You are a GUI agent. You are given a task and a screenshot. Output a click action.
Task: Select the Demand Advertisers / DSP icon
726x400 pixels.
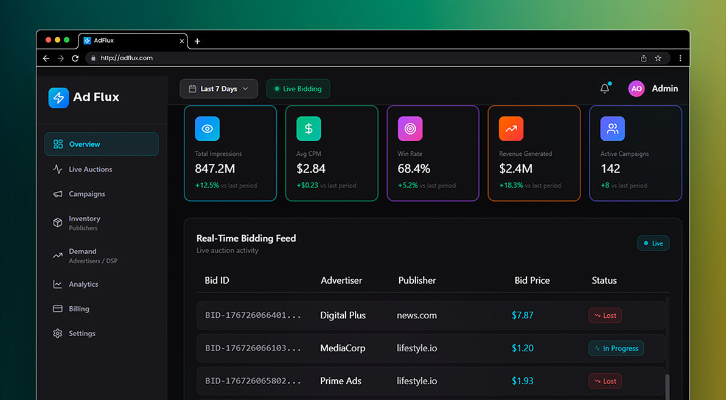click(56, 255)
